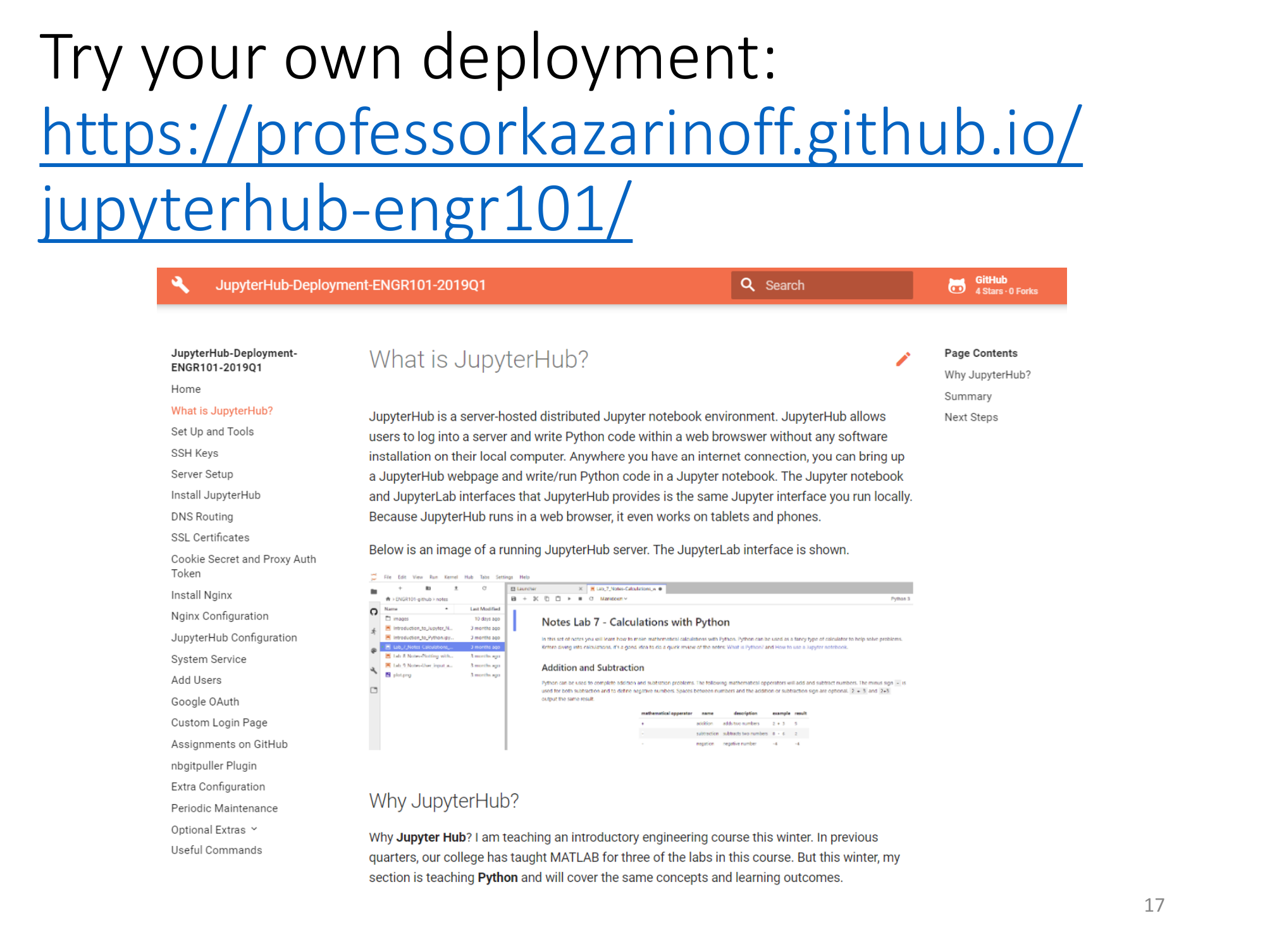Navigate to Nginx Configuration
Viewport: 1265px width, 949px height.
(219, 616)
